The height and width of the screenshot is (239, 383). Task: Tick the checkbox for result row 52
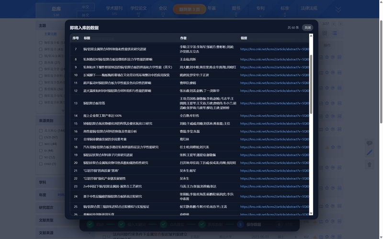[x=104, y=237]
